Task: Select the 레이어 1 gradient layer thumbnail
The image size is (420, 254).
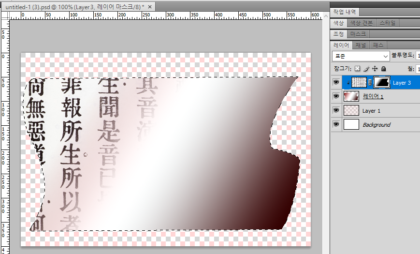Action: tap(351, 97)
